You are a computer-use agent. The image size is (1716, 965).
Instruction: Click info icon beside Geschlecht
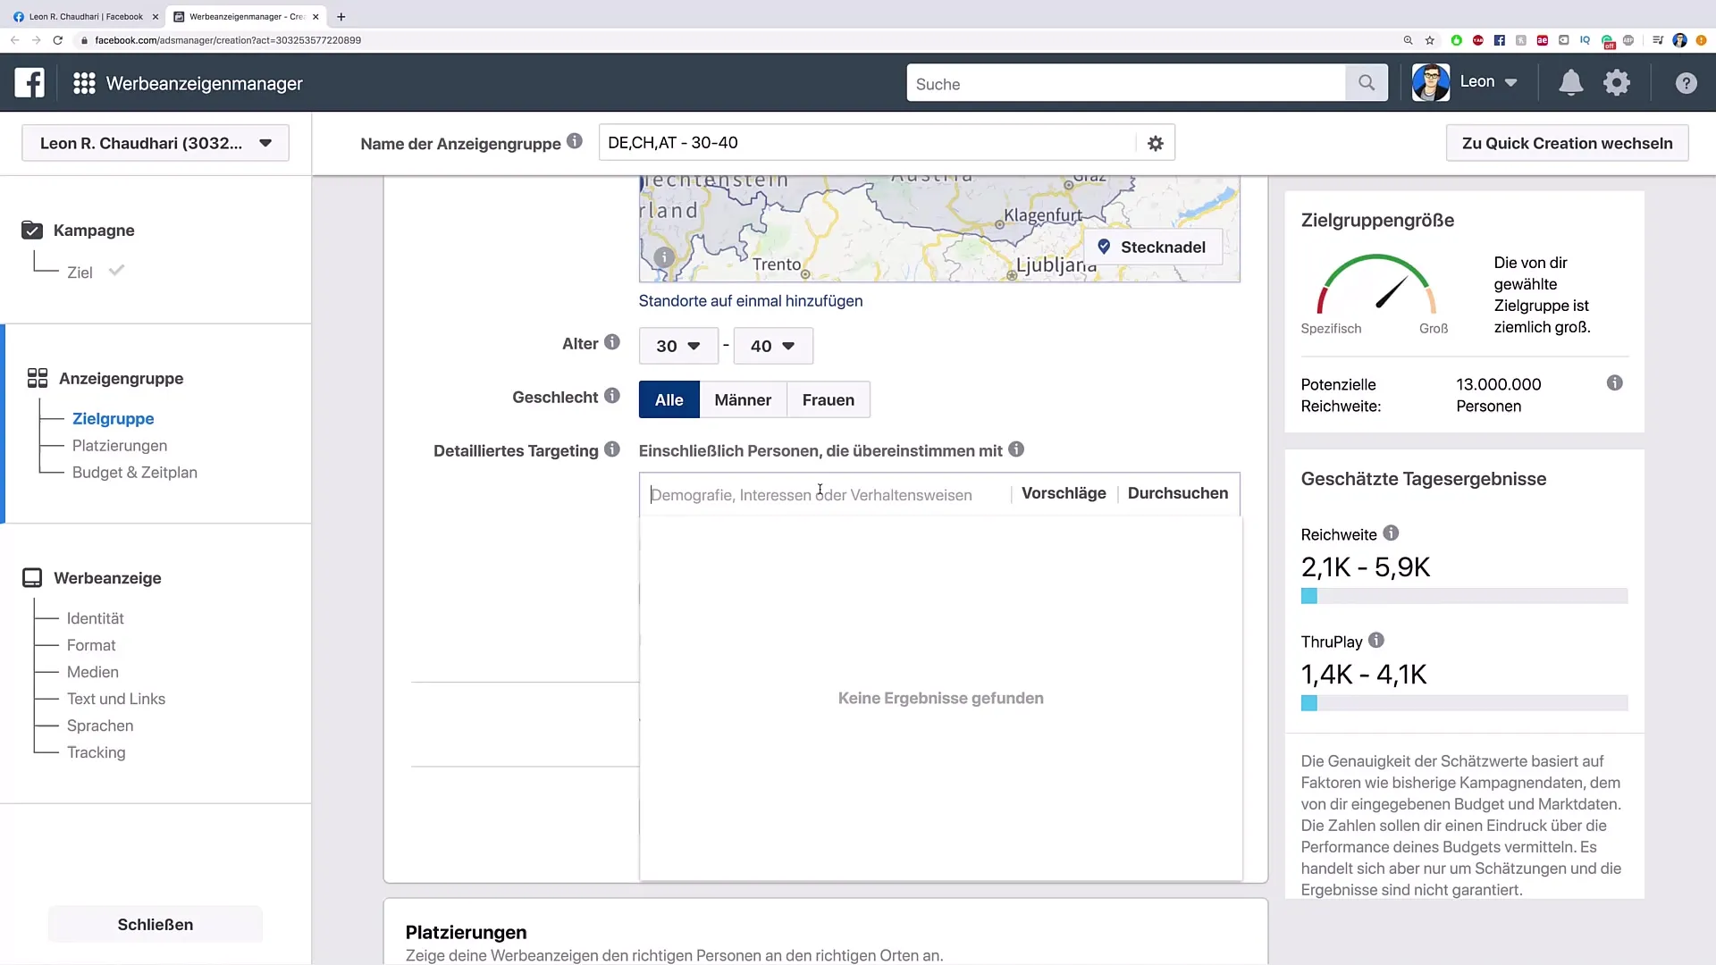pyautogui.click(x=611, y=396)
